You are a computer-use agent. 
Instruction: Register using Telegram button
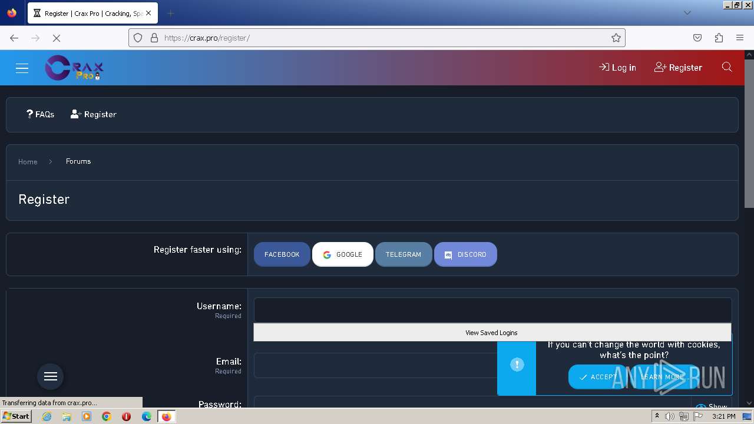pyautogui.click(x=404, y=254)
